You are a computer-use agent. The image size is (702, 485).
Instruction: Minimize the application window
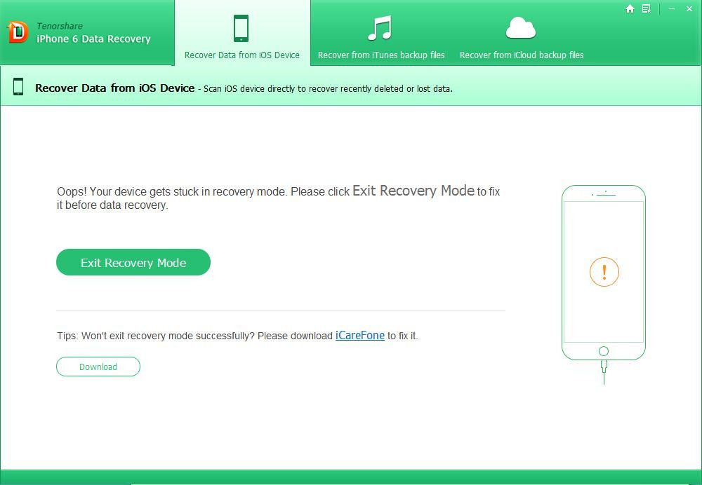point(672,9)
